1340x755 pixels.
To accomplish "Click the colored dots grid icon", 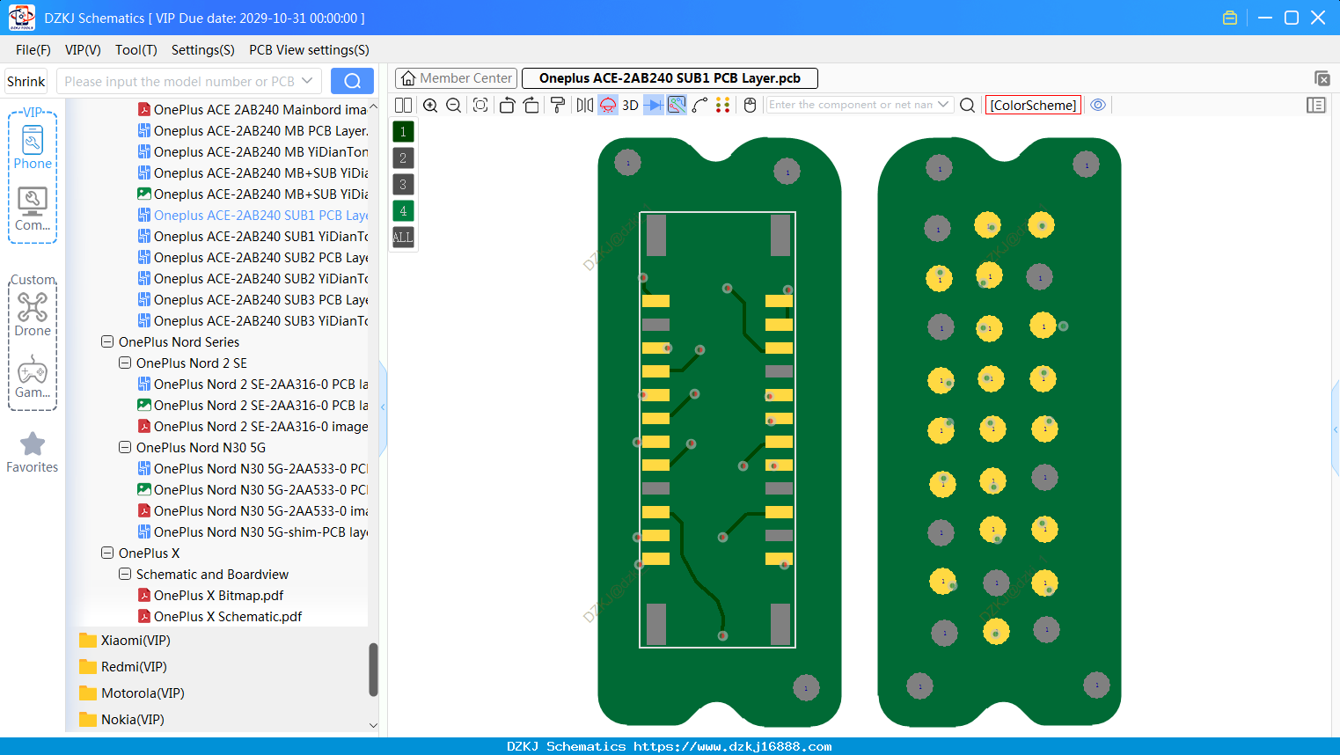I will [x=723, y=106].
